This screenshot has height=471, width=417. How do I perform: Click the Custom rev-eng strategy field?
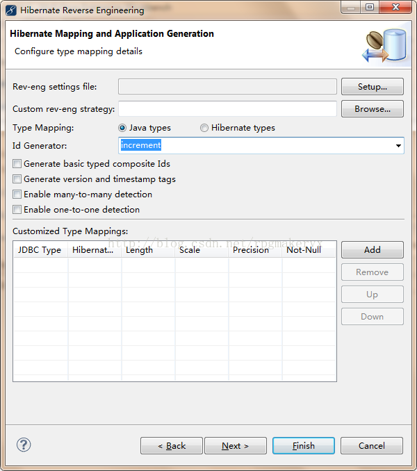point(227,109)
